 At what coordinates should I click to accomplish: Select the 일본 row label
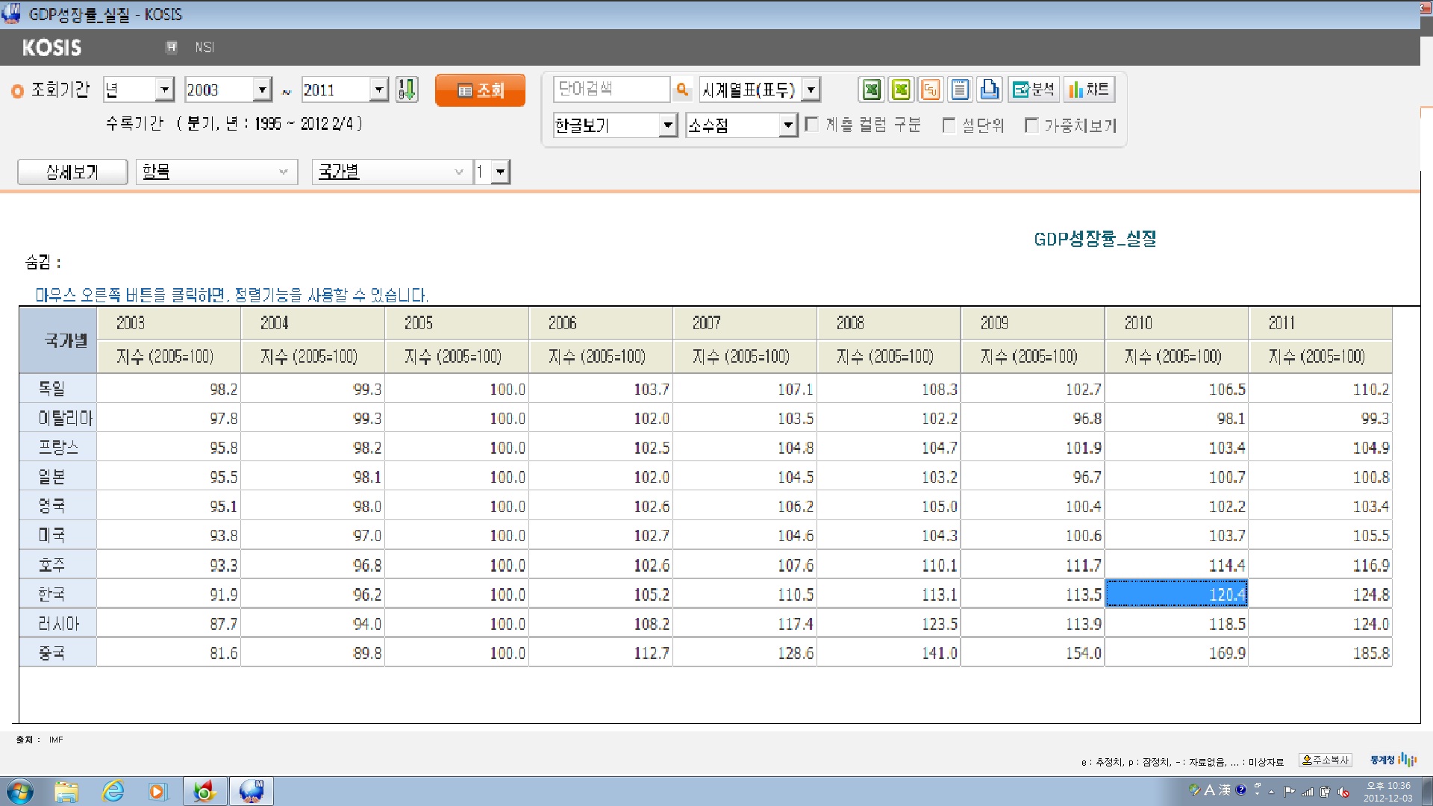pyautogui.click(x=58, y=477)
